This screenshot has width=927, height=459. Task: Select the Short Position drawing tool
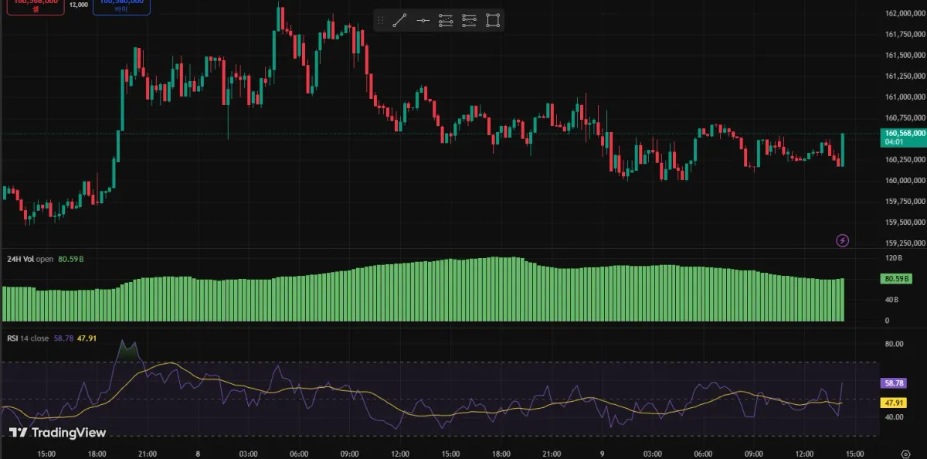tap(469, 21)
